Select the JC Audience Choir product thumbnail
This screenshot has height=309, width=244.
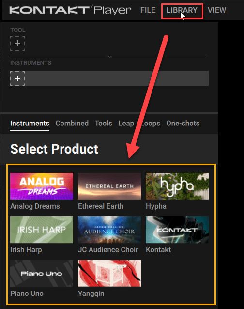pyautogui.click(x=109, y=230)
